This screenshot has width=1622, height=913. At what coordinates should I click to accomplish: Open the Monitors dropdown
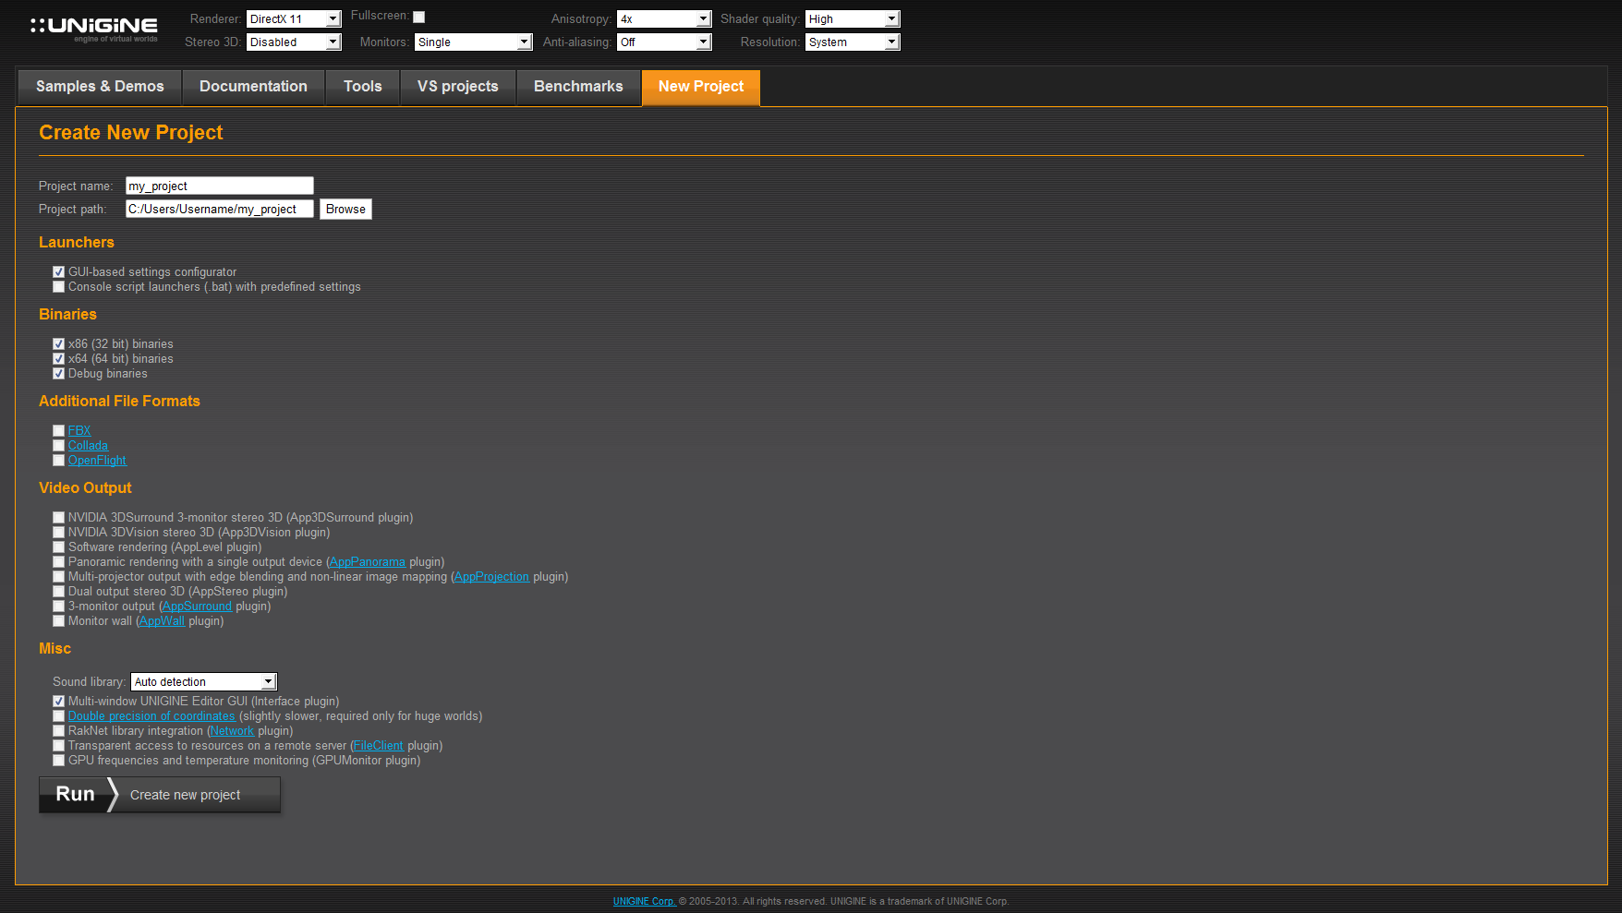tap(474, 42)
